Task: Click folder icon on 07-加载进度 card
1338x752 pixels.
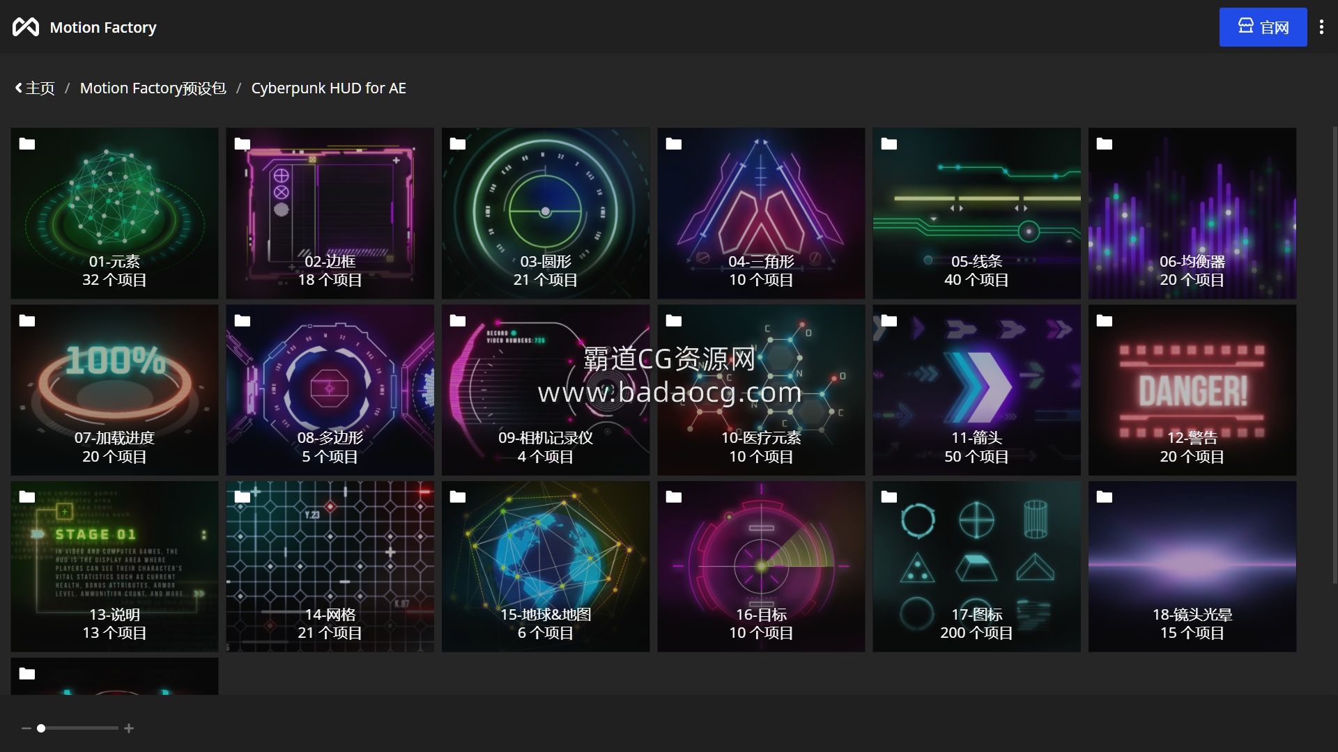Action: point(27,321)
